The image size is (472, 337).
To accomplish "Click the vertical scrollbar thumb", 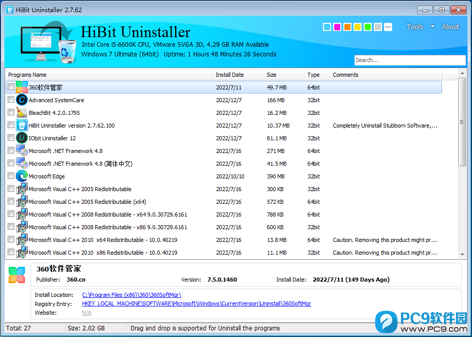I will [x=462, y=122].
